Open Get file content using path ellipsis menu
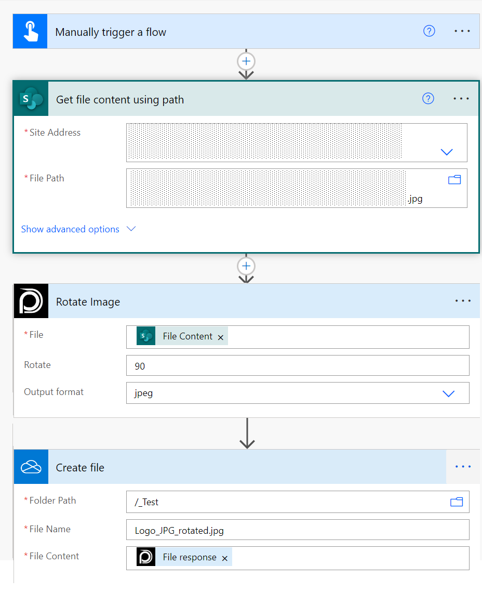This screenshot has width=482, height=605. coord(461,99)
